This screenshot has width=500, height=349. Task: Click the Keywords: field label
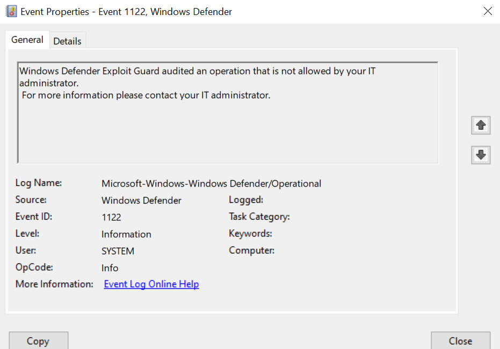click(250, 234)
